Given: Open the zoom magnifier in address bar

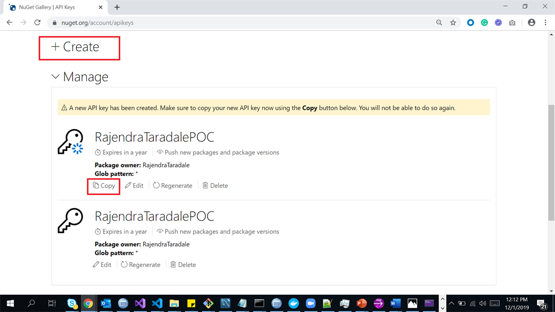Looking at the screenshot, I should [439, 23].
